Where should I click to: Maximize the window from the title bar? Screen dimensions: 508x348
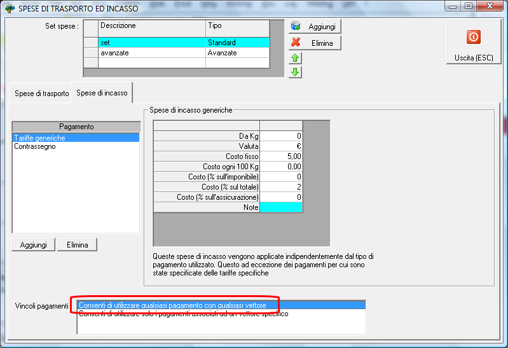[469, 6]
